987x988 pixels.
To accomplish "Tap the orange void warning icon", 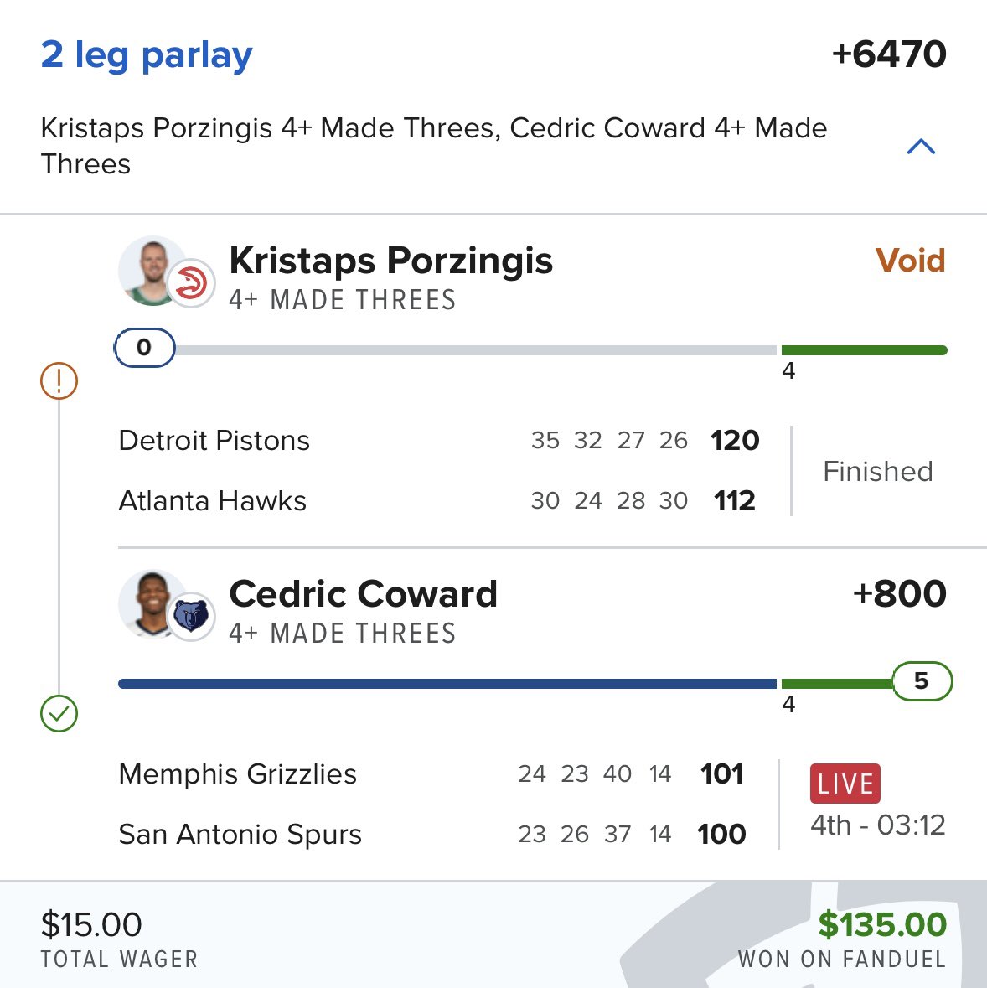I will point(59,381).
